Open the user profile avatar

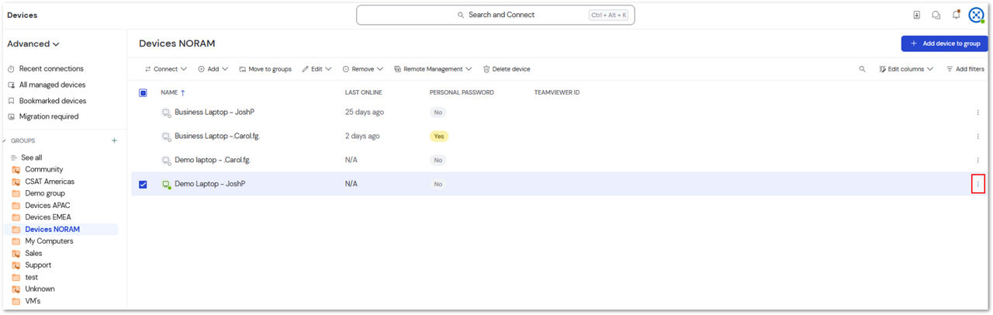(x=977, y=15)
